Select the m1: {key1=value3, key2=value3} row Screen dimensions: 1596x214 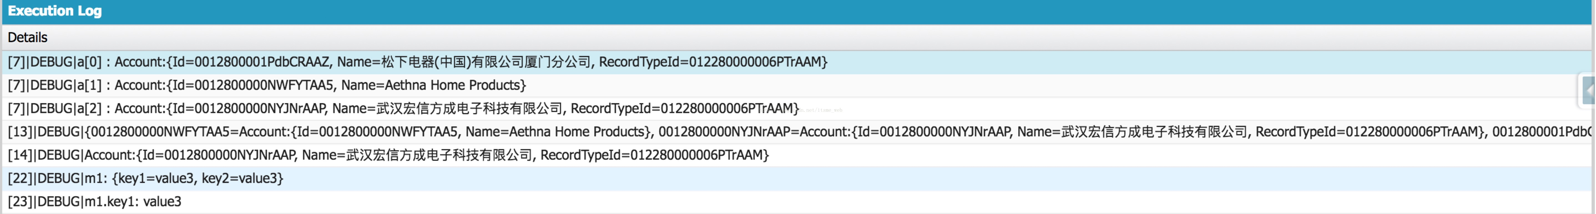coord(797,179)
